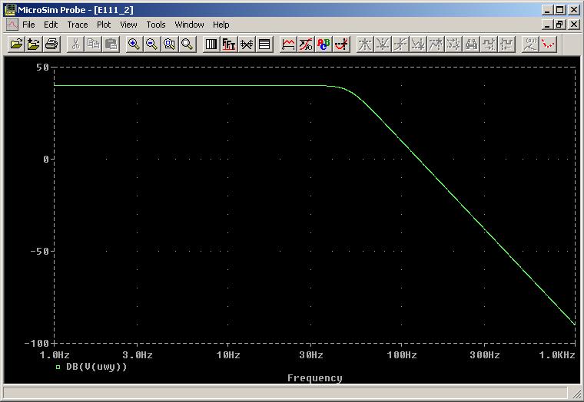Viewport: 584px width, 402px height.
Task: Open the Edit menu
Action: (x=51, y=25)
